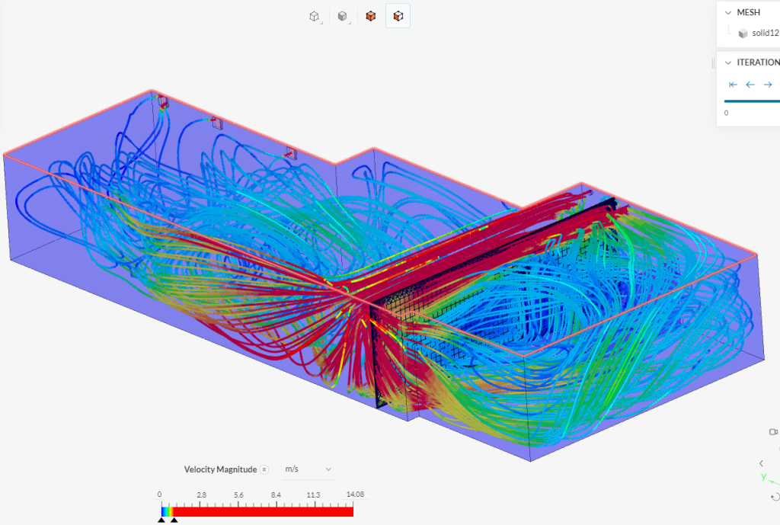Click the camera icon at right edge

tap(774, 431)
